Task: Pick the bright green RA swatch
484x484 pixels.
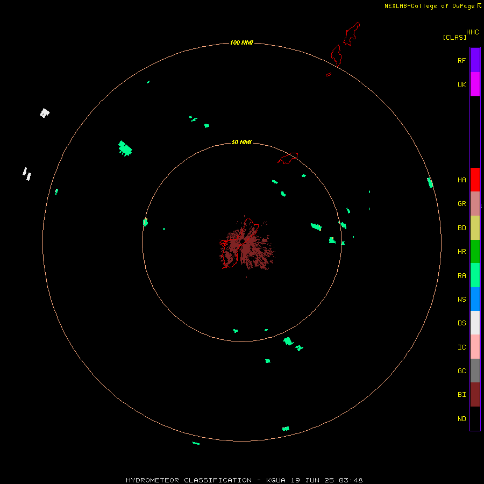Action: 475,275
